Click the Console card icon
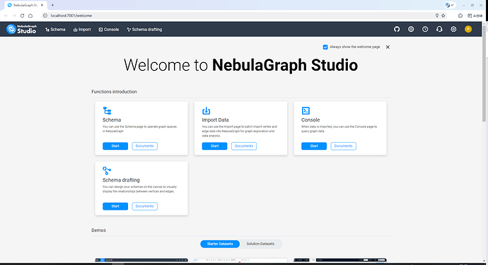 pos(306,111)
